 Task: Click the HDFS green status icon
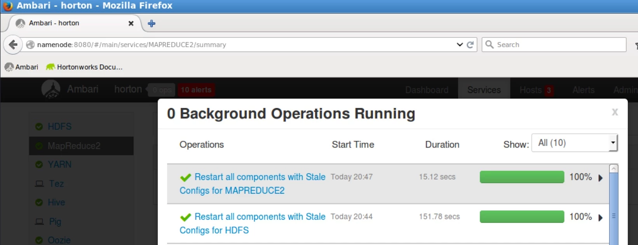pos(39,127)
